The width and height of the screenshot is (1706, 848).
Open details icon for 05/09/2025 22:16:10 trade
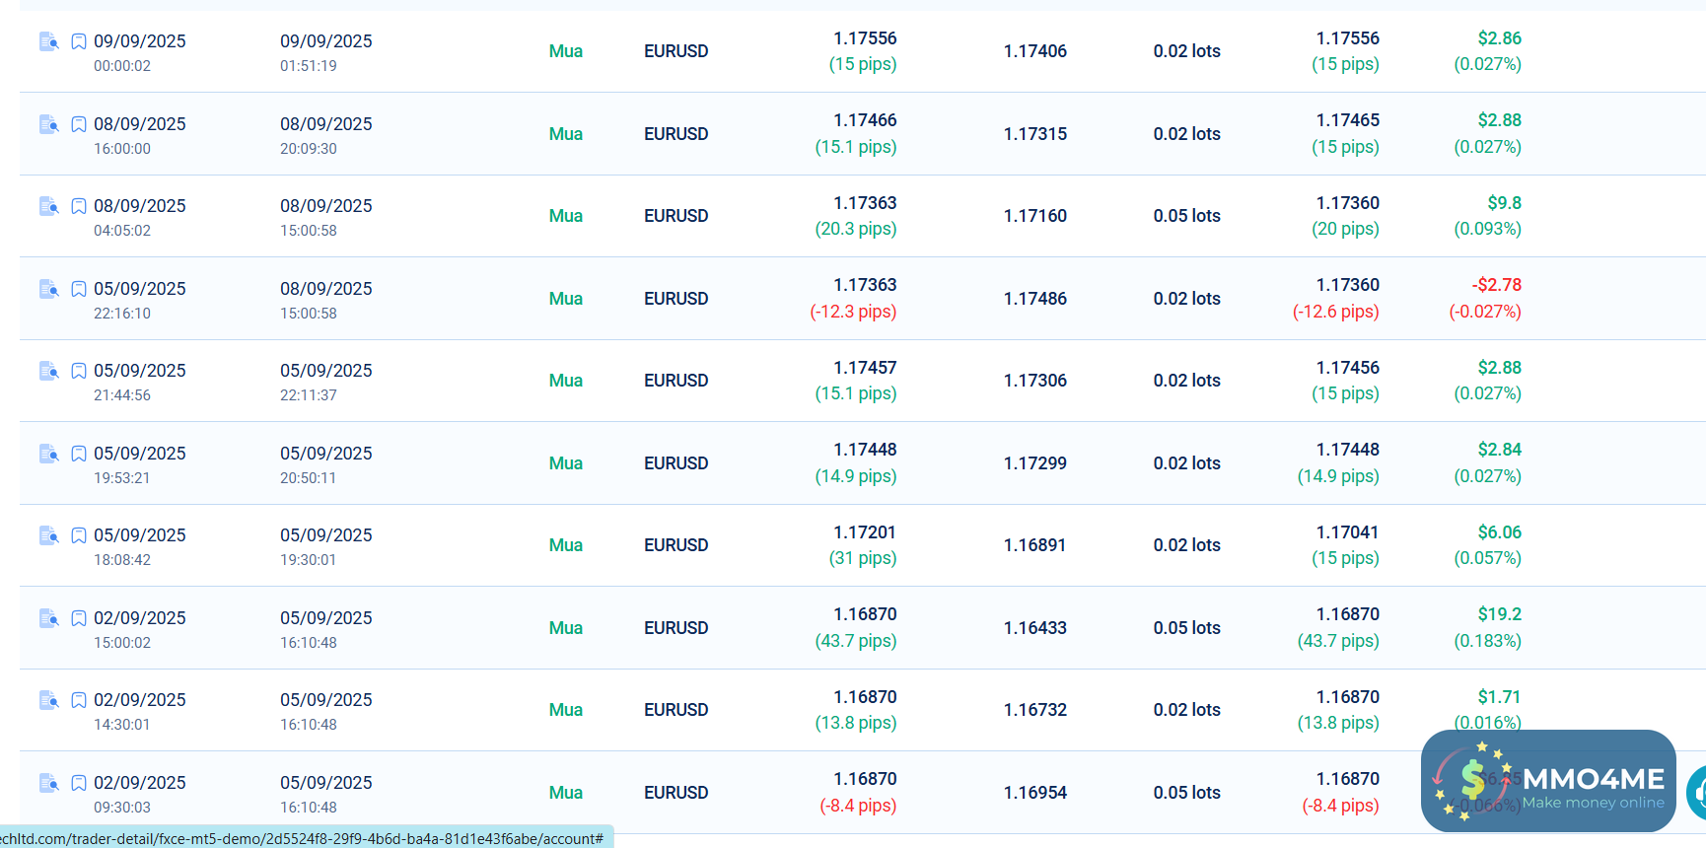[48, 289]
